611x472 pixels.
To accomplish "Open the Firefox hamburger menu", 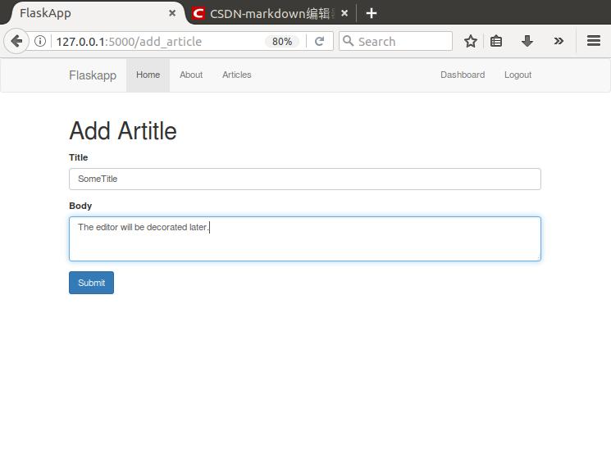I will click(594, 40).
